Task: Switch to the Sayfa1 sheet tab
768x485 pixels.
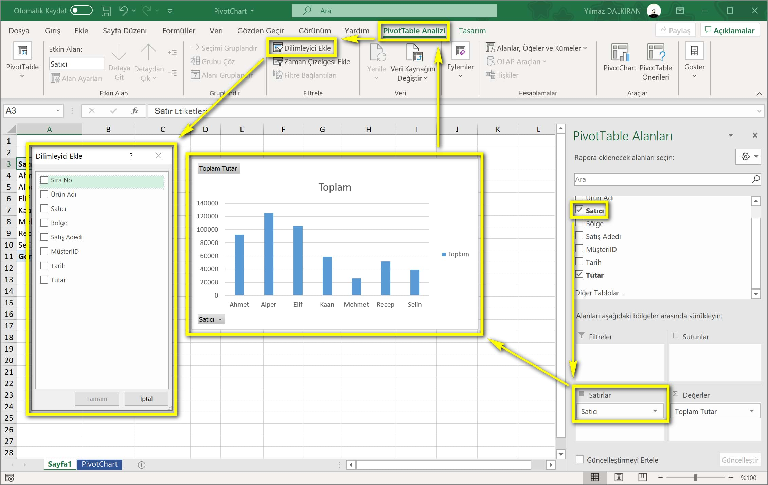Action: (x=59, y=464)
